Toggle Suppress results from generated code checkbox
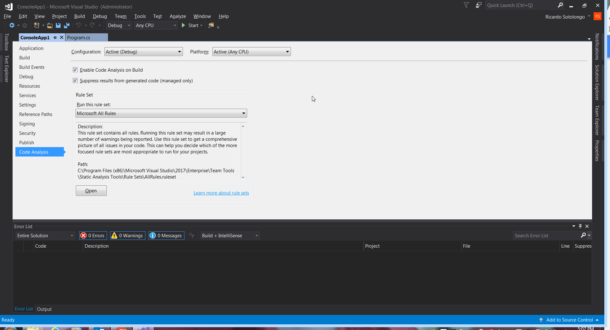 click(x=75, y=80)
